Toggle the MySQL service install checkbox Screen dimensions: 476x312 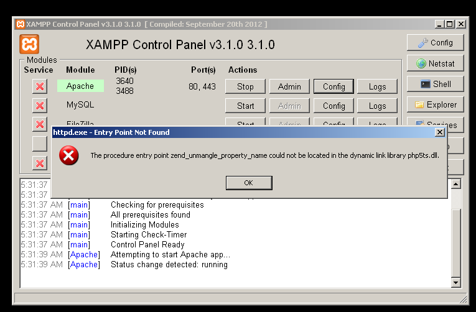coord(40,106)
